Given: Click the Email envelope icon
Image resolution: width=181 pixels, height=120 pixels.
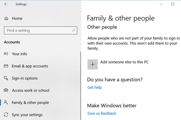Looking at the screenshot, I should click(x=6, y=66).
